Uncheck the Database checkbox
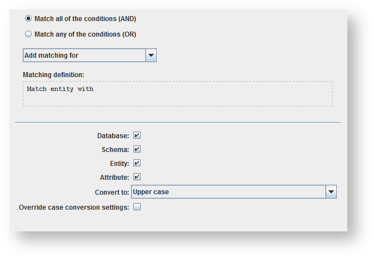 point(137,135)
